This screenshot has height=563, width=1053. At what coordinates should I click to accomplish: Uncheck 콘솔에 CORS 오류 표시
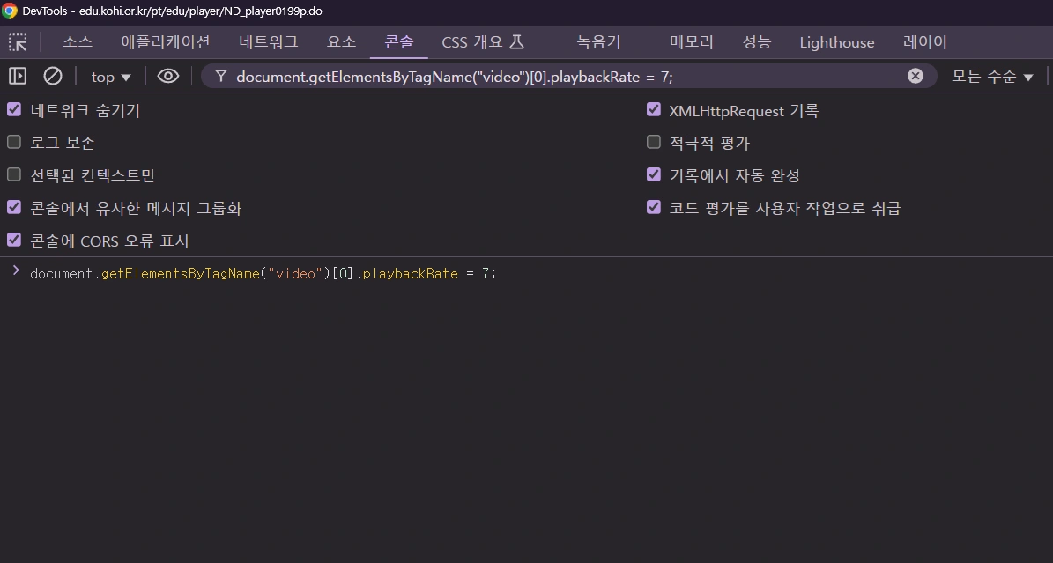pos(13,239)
